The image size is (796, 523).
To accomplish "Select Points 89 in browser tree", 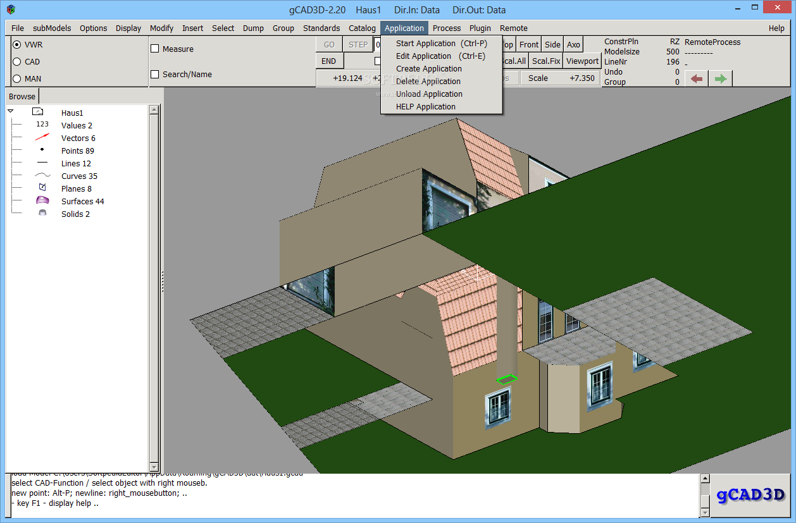I will tap(78, 151).
